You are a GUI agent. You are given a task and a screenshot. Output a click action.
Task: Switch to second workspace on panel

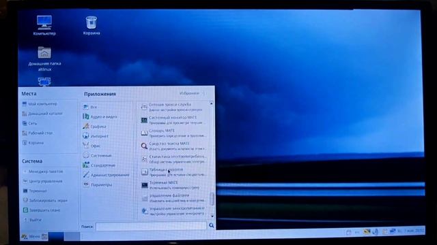point(72,236)
